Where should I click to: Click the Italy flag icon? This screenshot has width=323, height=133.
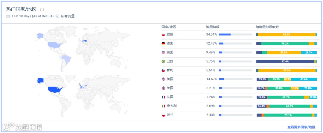click(164, 106)
